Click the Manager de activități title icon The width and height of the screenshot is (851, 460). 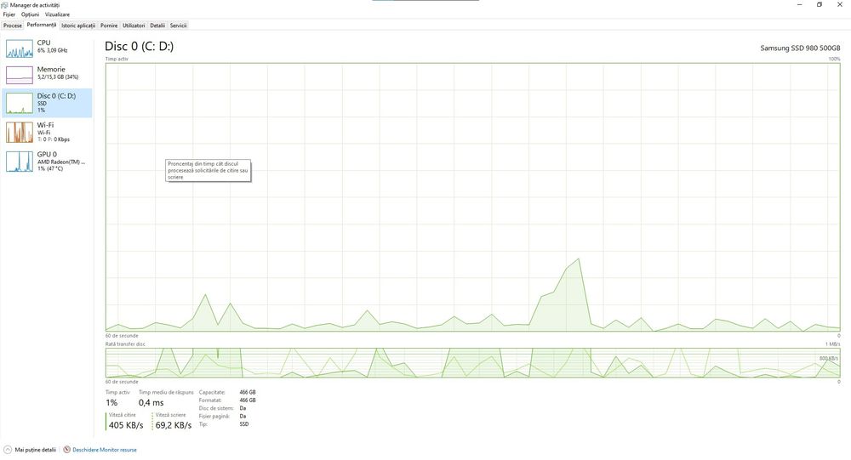(x=5, y=5)
